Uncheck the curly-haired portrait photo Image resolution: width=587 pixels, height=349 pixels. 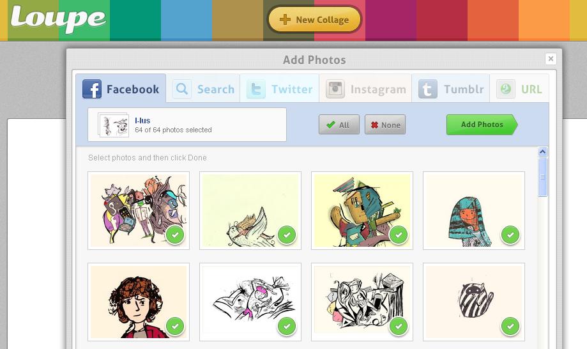click(x=175, y=327)
